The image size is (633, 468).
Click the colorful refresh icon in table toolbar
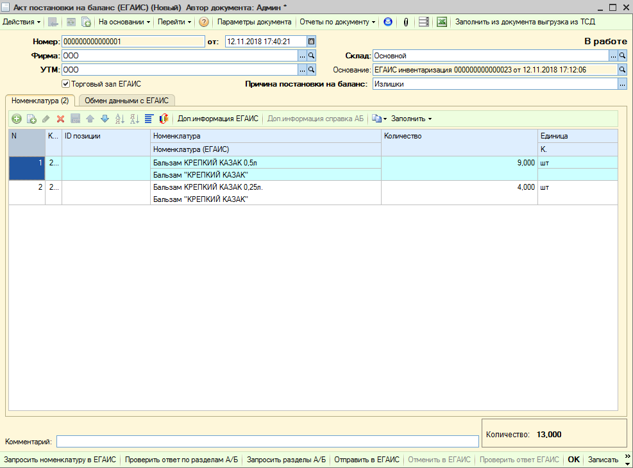(164, 119)
